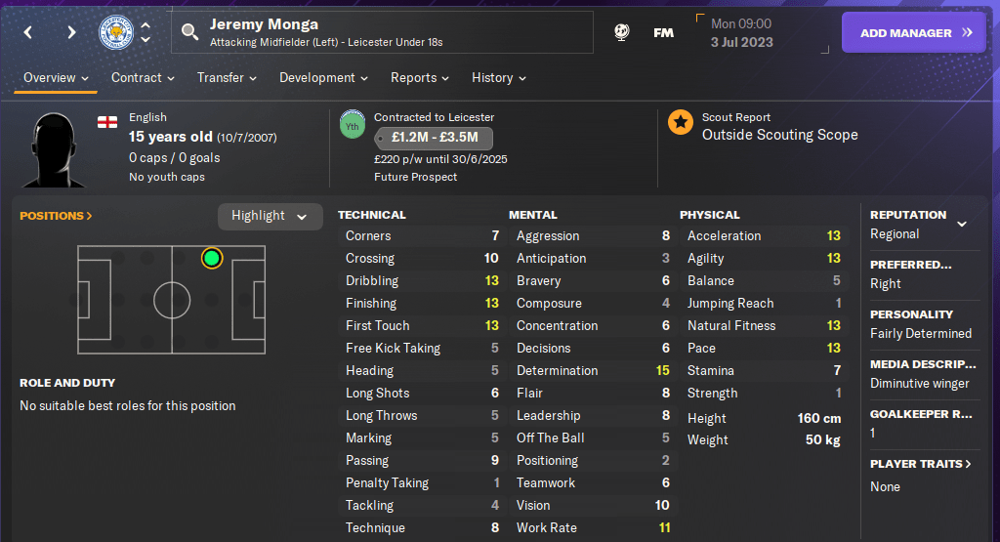
Task: Go forward with the right arrow
Action: click(71, 32)
